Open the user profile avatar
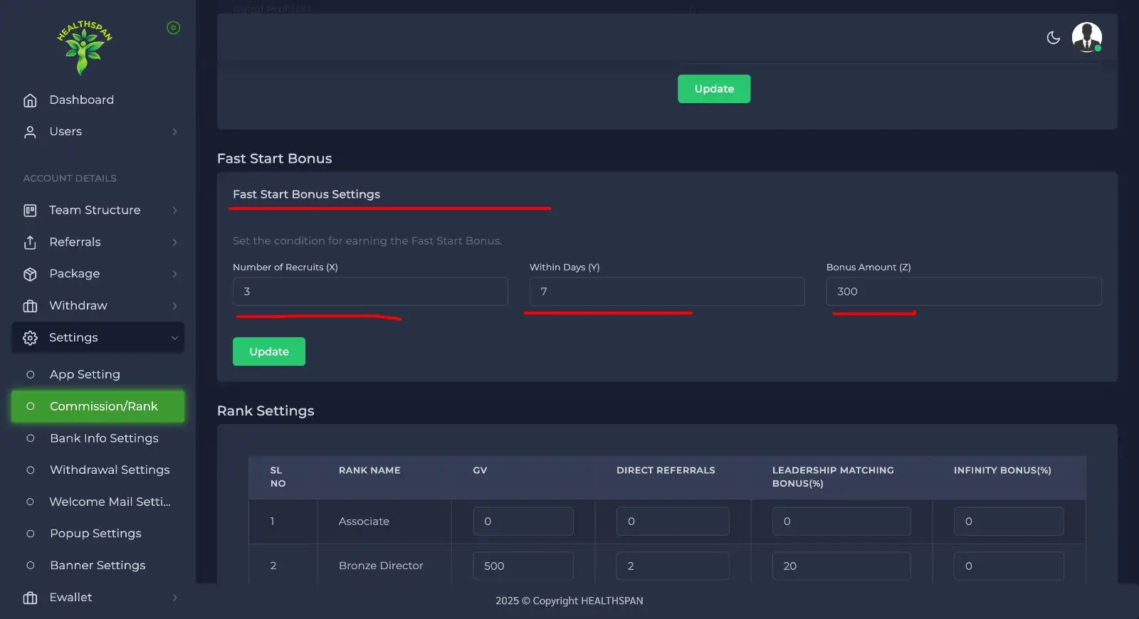 pyautogui.click(x=1086, y=37)
